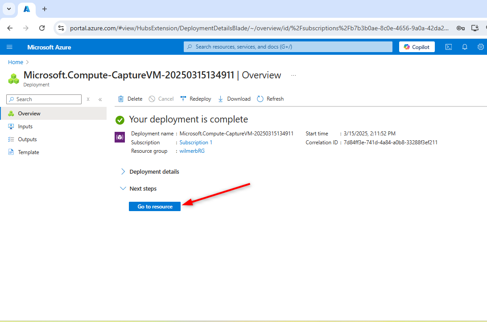Click the purple deployment resource icon
This screenshot has height=322, width=487.
[120, 137]
